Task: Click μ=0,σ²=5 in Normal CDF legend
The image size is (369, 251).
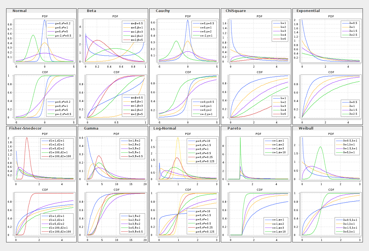Action: click(x=61, y=110)
